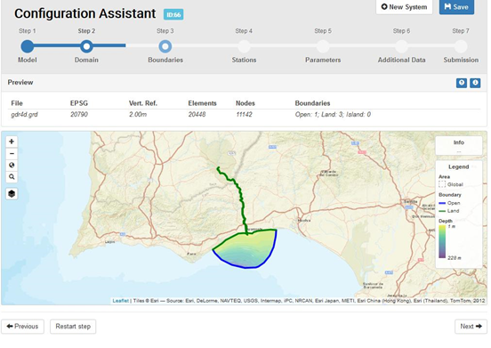Click the question mark help icon

point(462,83)
